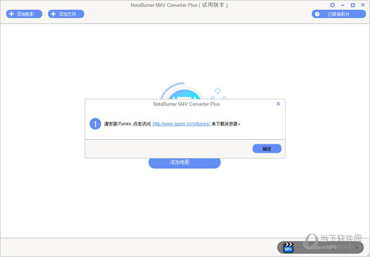Confirm the dialog with 确定

click(x=267, y=149)
